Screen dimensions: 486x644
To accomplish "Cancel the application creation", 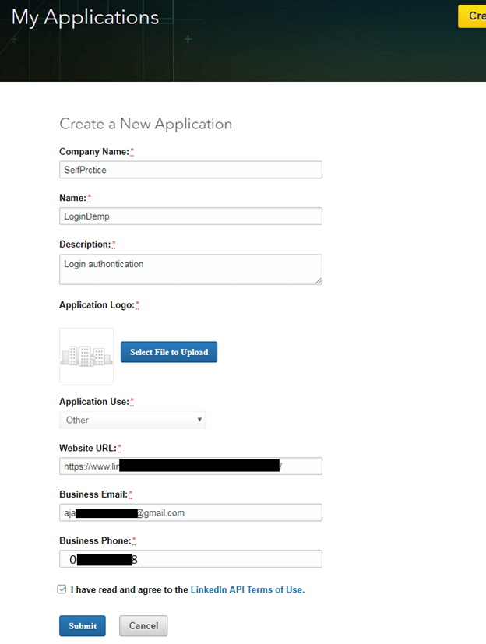I will (x=143, y=626).
